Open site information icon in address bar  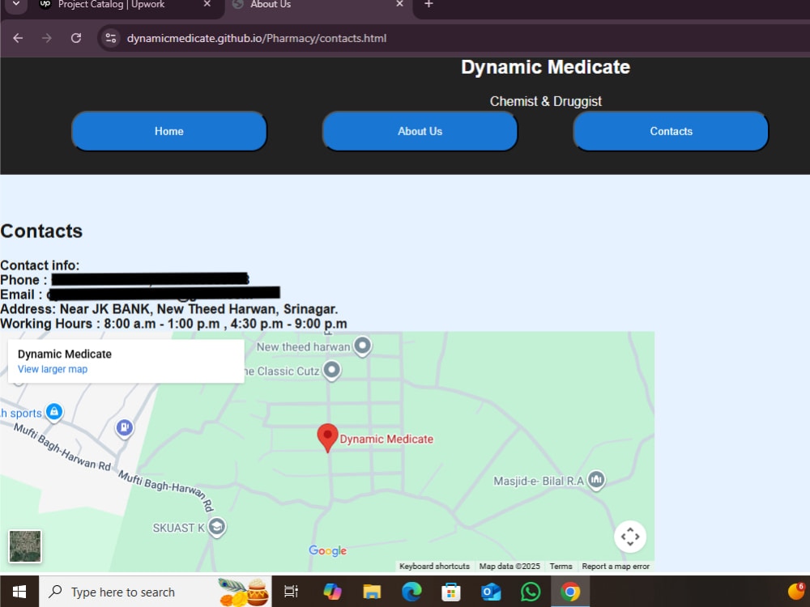(110, 38)
